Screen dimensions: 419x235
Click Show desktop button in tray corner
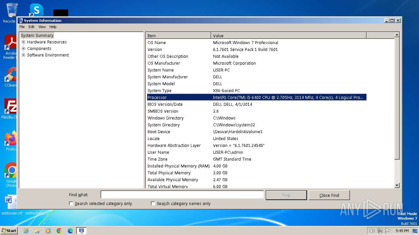(415, 231)
